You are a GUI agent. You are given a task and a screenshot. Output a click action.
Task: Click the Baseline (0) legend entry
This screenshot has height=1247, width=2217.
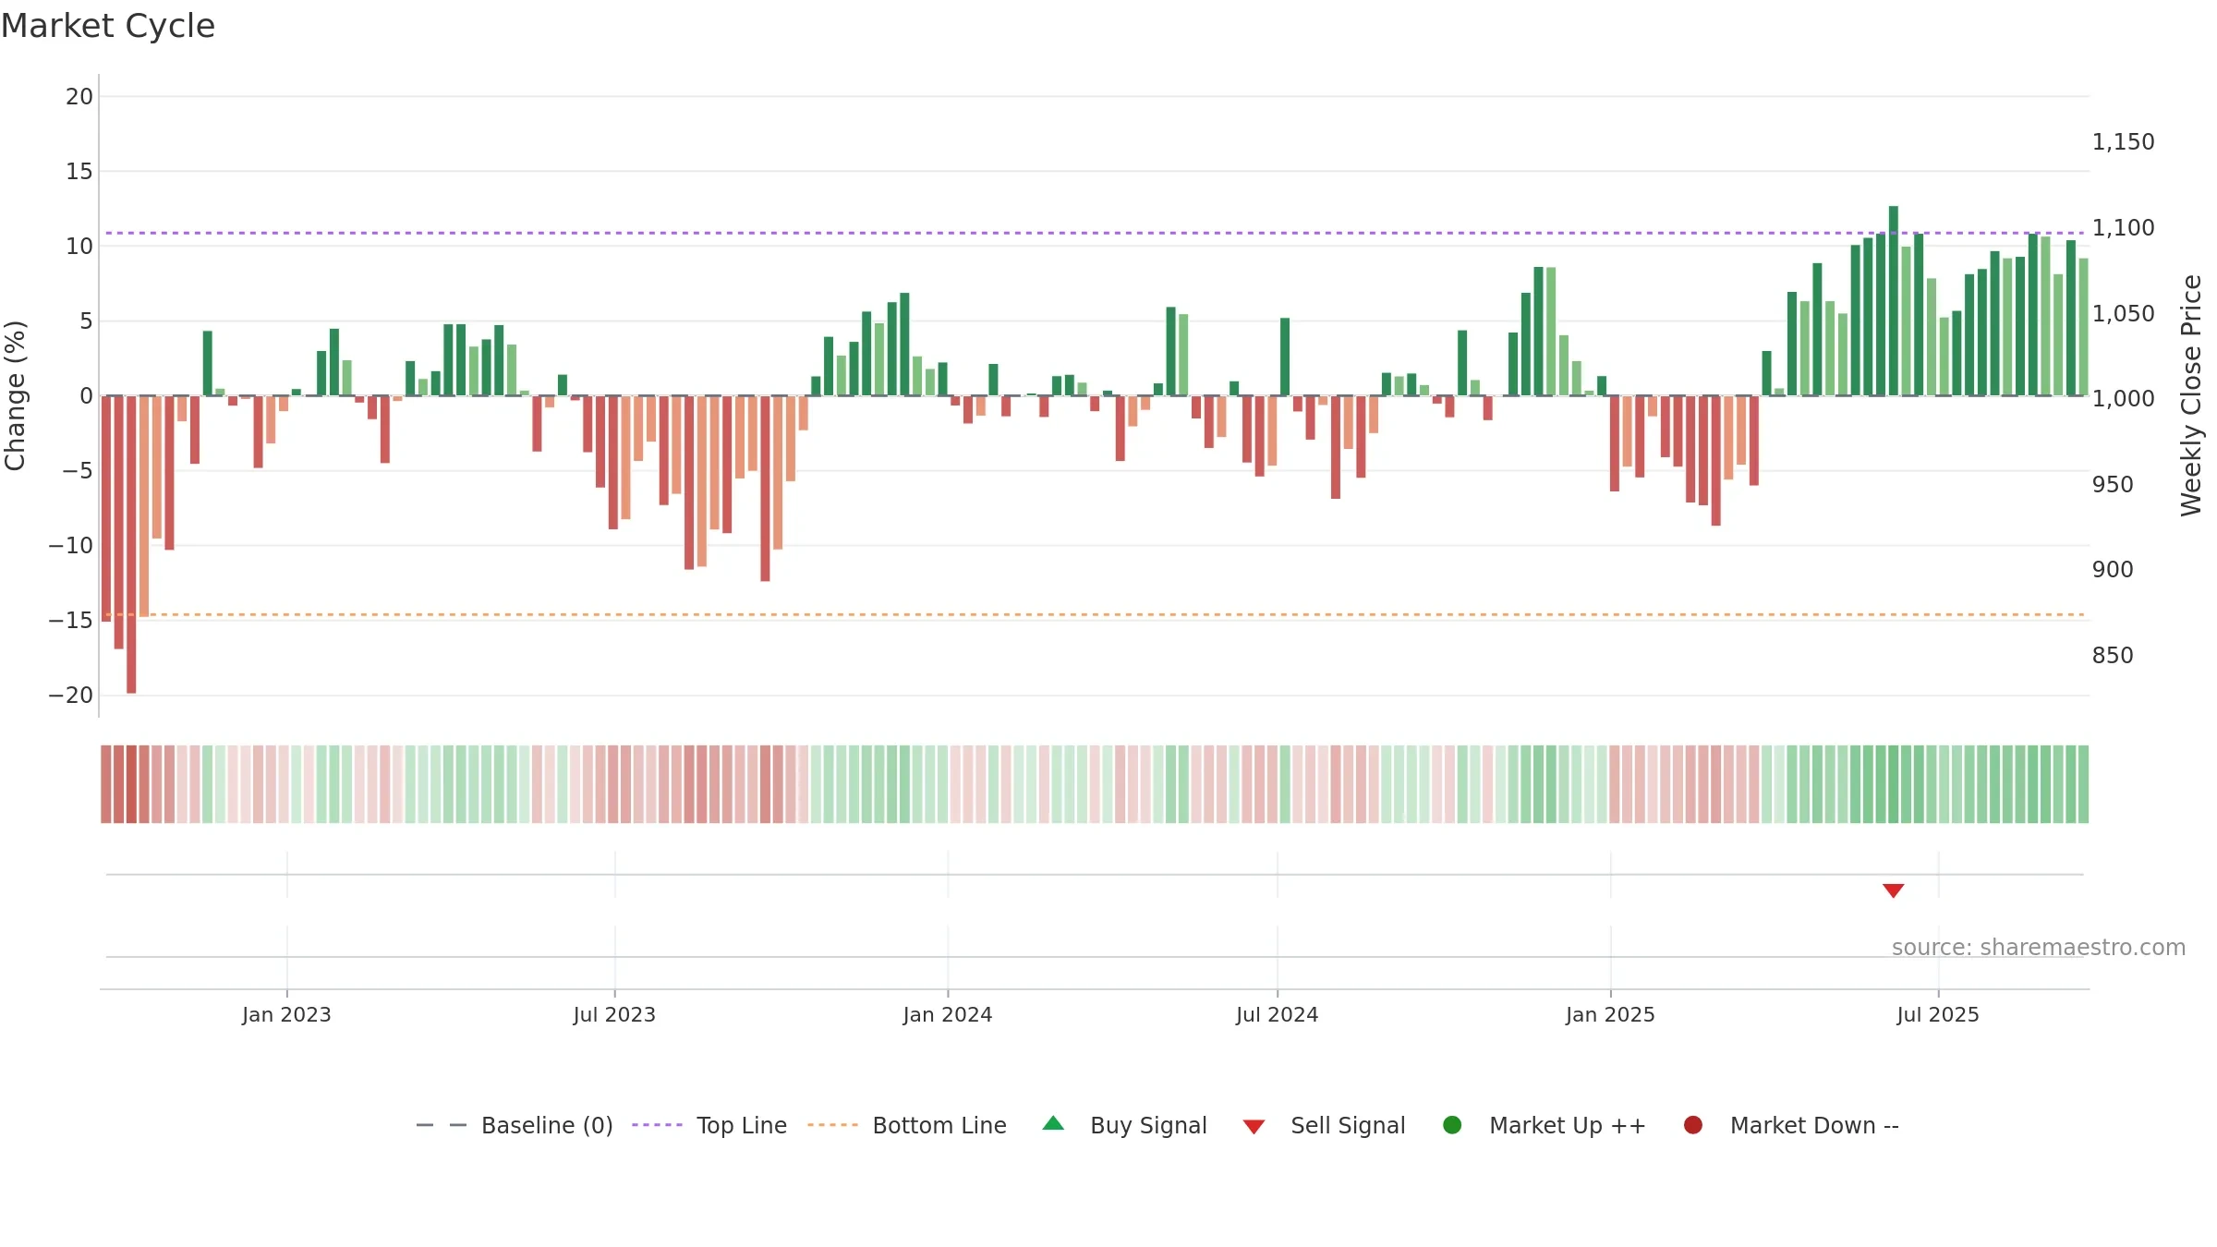[x=515, y=1125]
